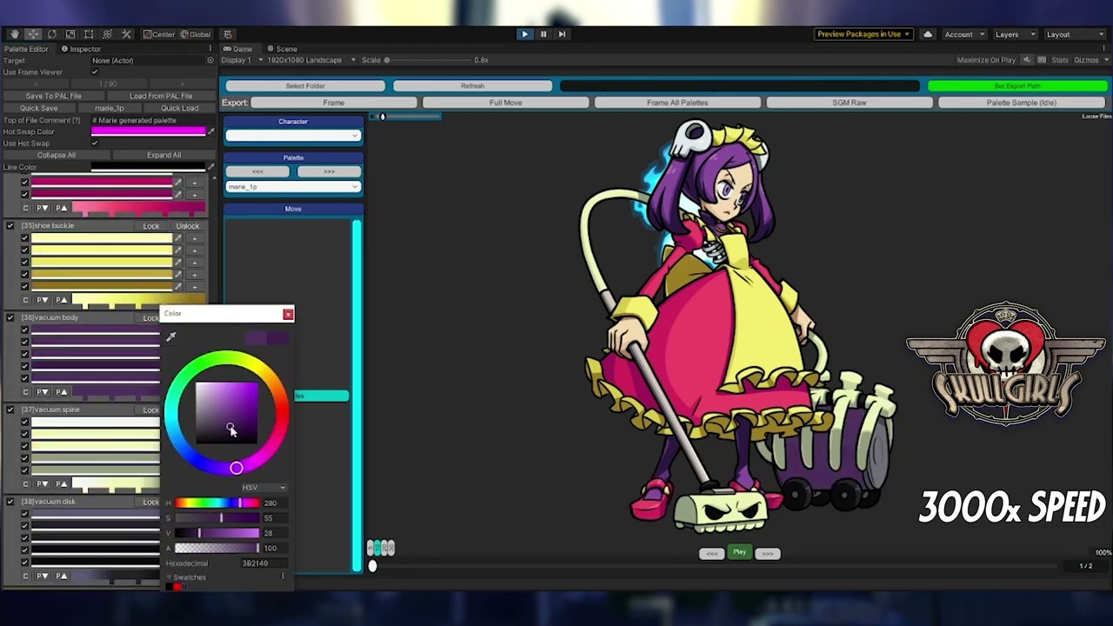Toggle the Stats overlay in Game view
This screenshot has width=1113, height=626.
(1060, 60)
